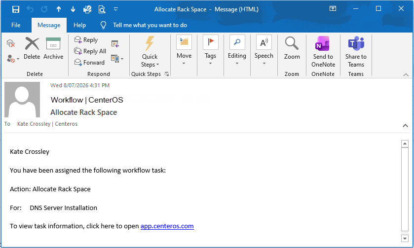Click the text 'Action: Allocate Rack Space'
Image resolution: width=414 pixels, height=248 pixels.
coord(50,189)
